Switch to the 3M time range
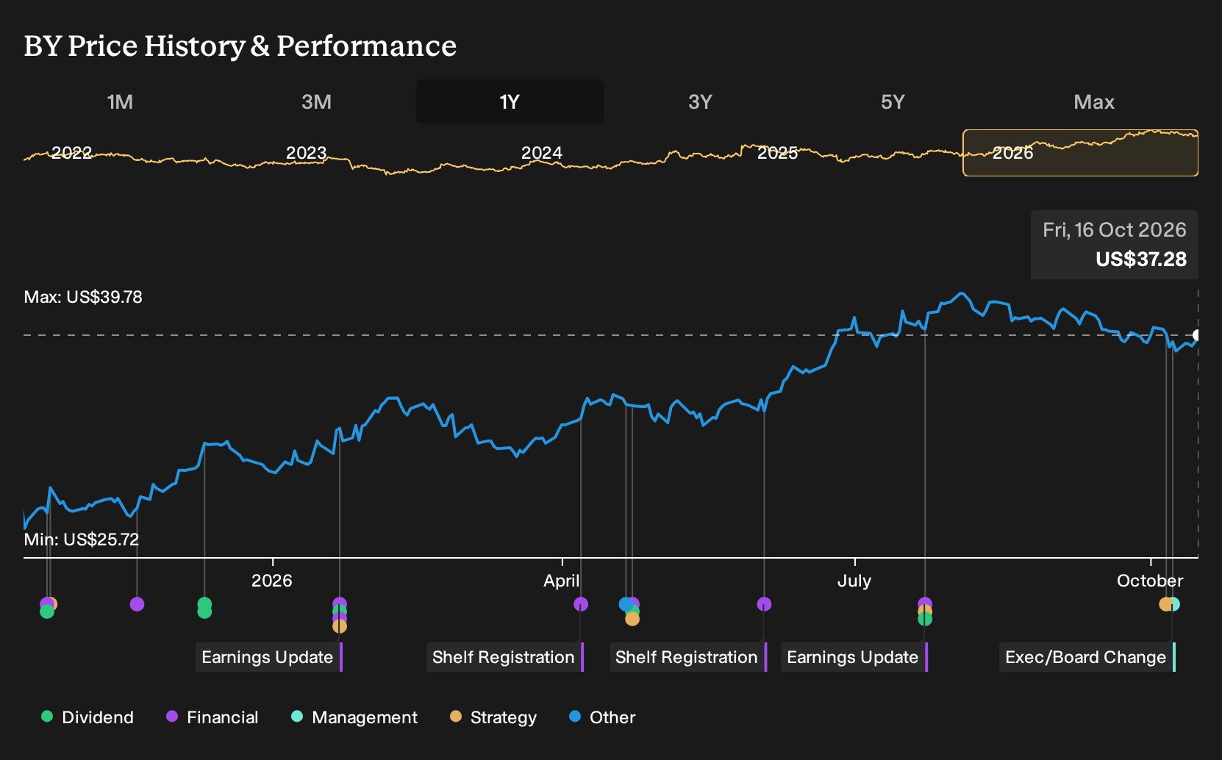Image resolution: width=1222 pixels, height=760 pixels. point(316,101)
